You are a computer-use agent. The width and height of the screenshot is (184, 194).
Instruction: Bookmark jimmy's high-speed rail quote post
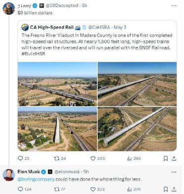click(x=166, y=158)
